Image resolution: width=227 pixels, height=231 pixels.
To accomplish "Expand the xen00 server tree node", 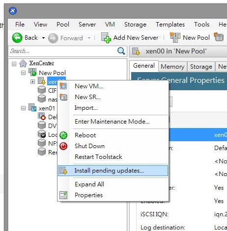I will [32, 81].
